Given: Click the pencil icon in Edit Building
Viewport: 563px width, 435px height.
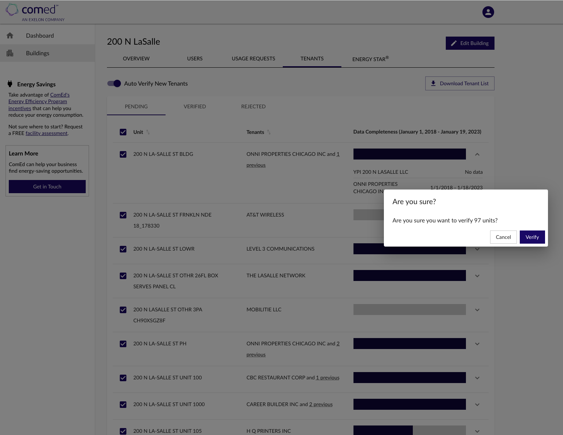Looking at the screenshot, I should (x=453, y=43).
